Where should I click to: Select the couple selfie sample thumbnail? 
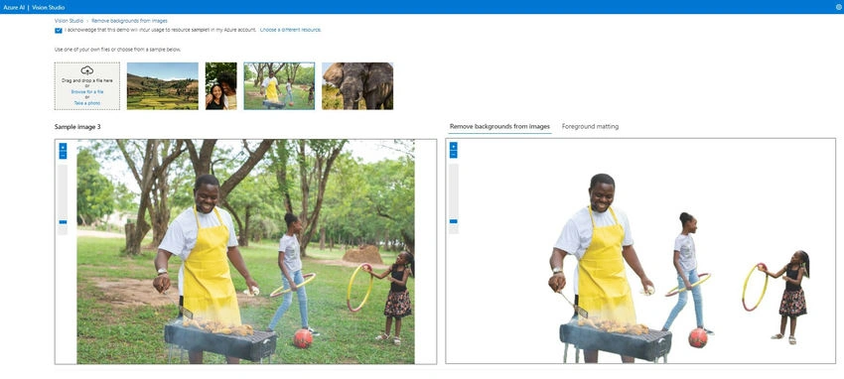[x=220, y=86]
